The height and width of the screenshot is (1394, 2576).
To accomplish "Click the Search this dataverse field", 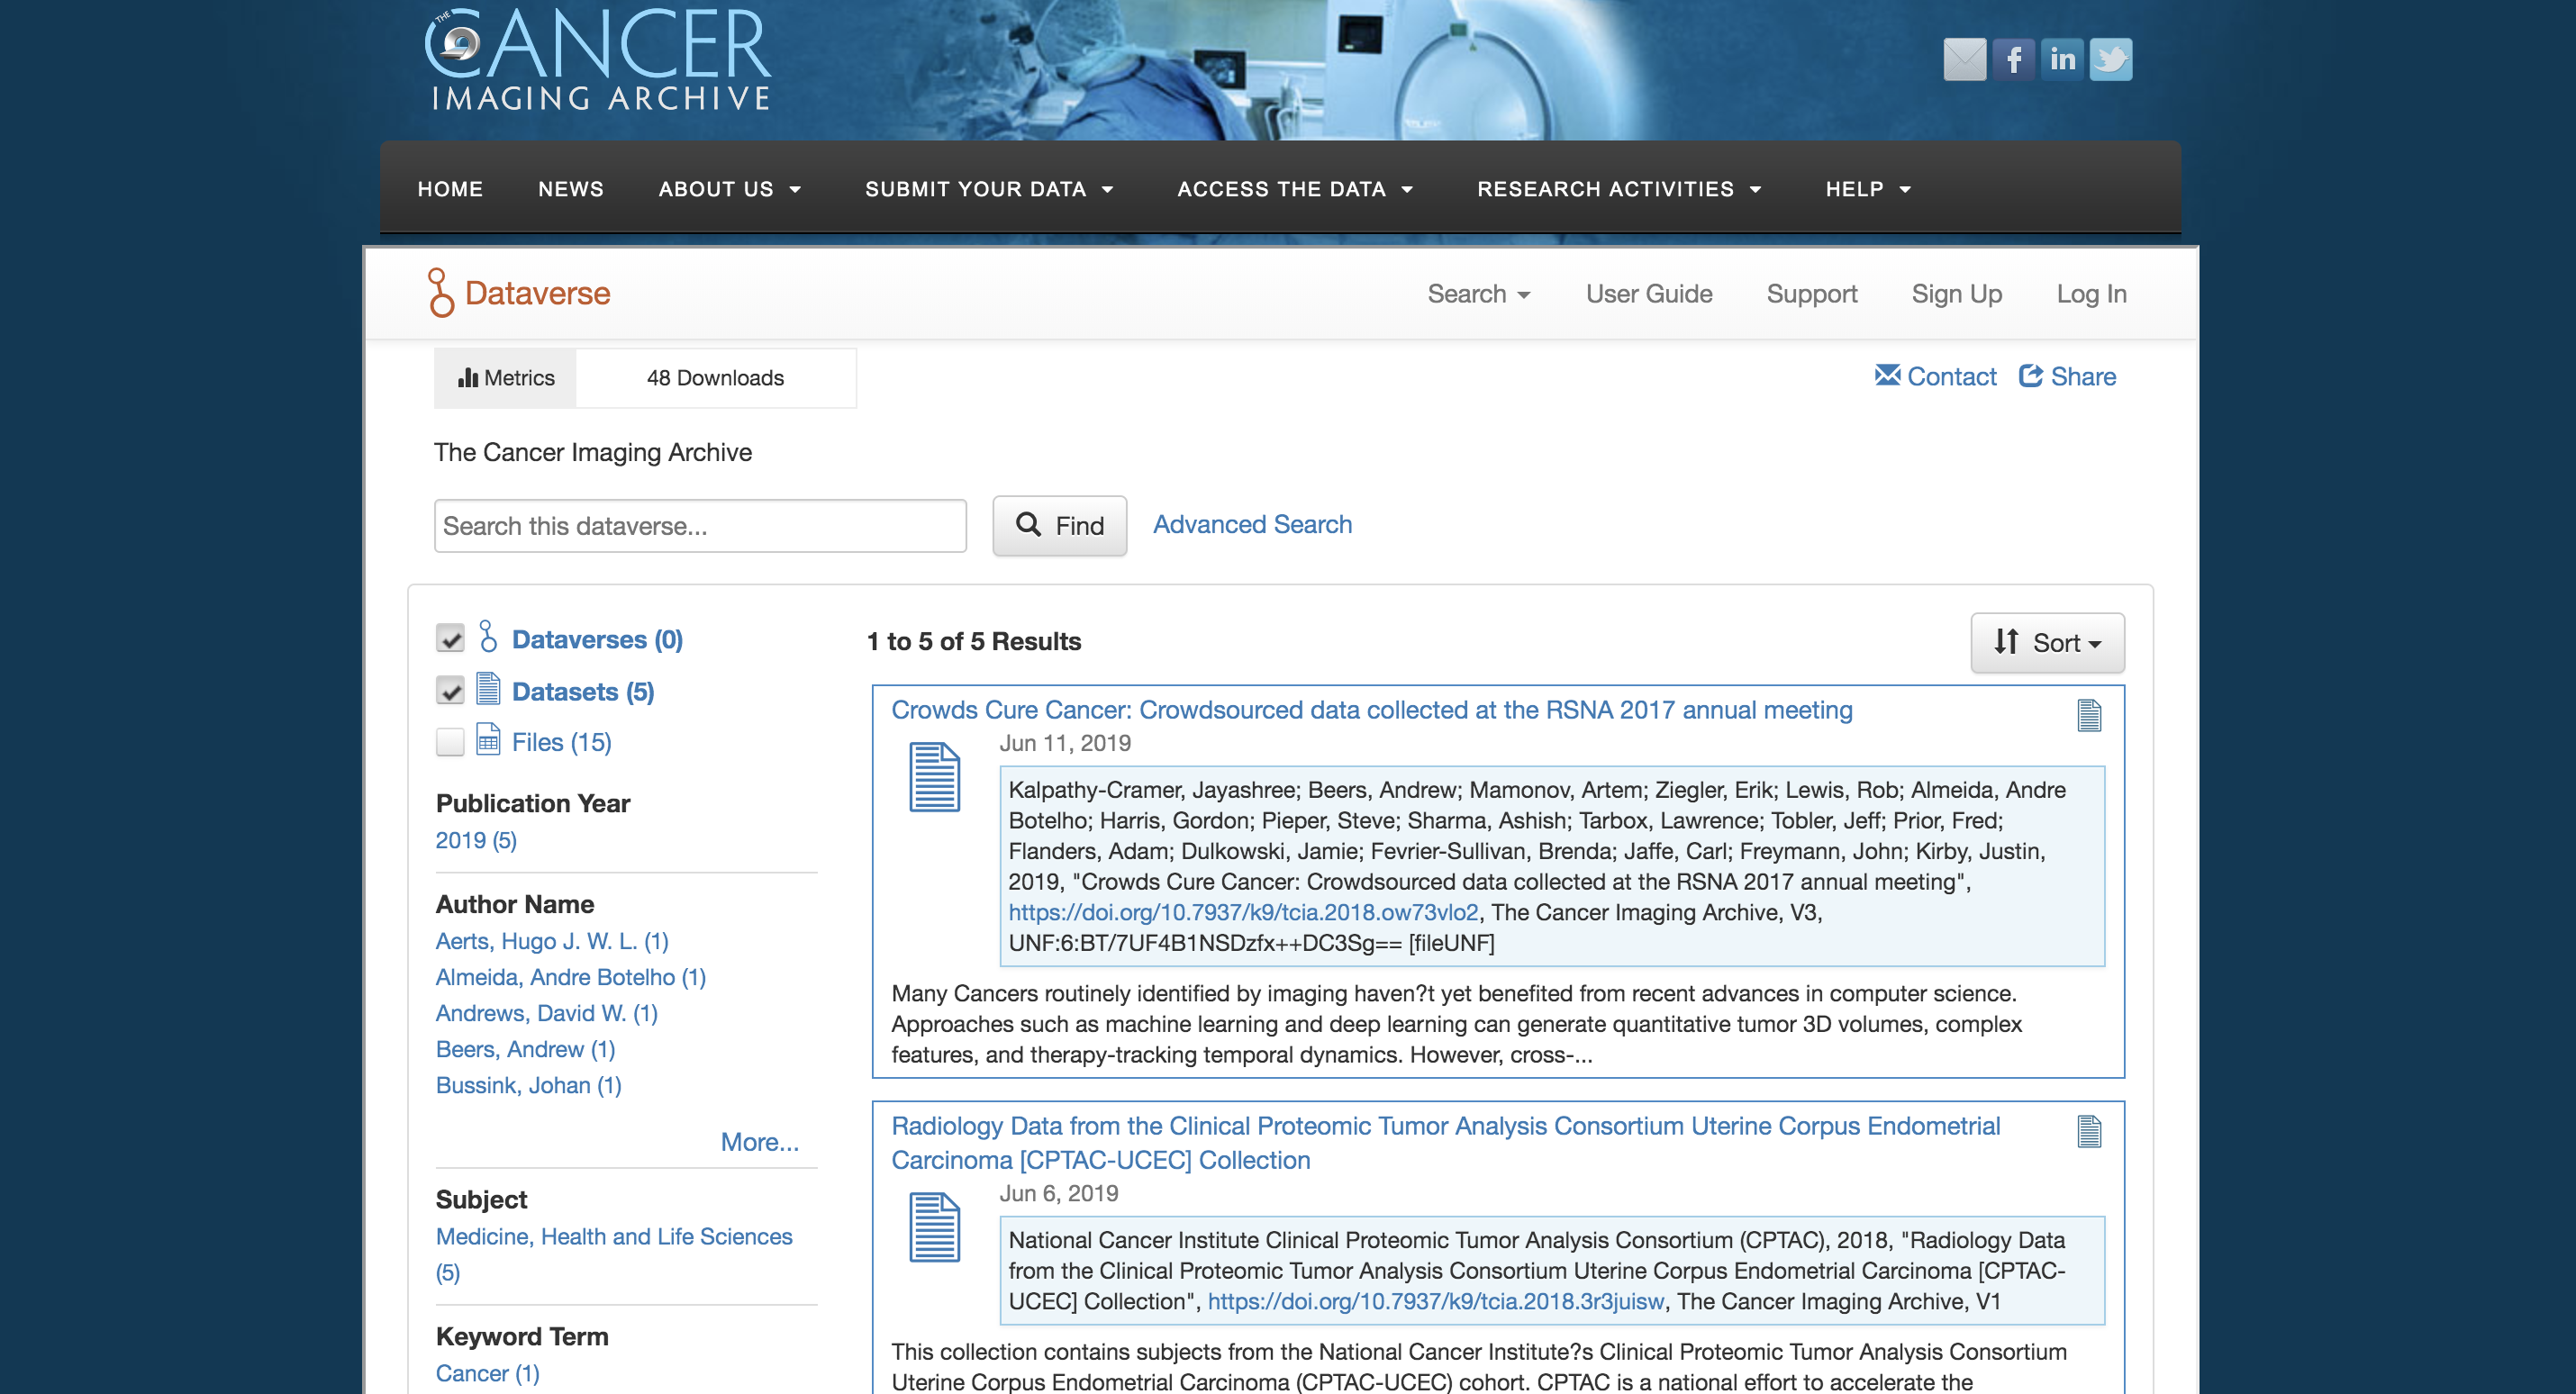I will [700, 526].
